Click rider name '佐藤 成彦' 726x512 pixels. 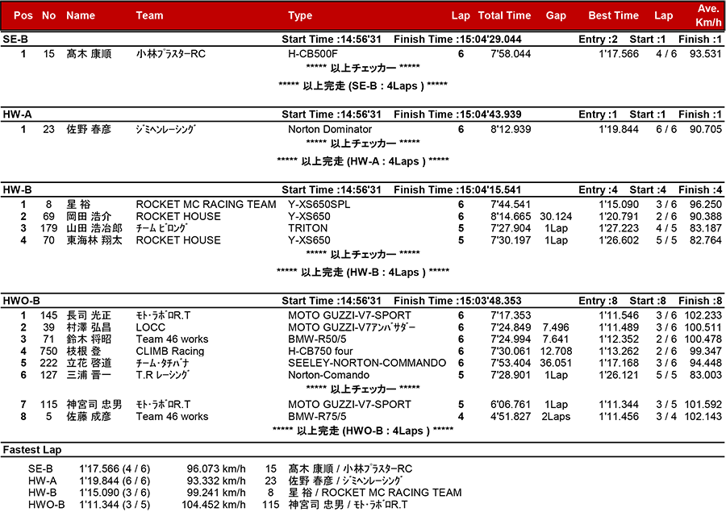[89, 417]
